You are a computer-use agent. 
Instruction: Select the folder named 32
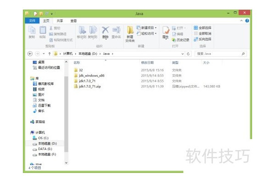[78, 70]
